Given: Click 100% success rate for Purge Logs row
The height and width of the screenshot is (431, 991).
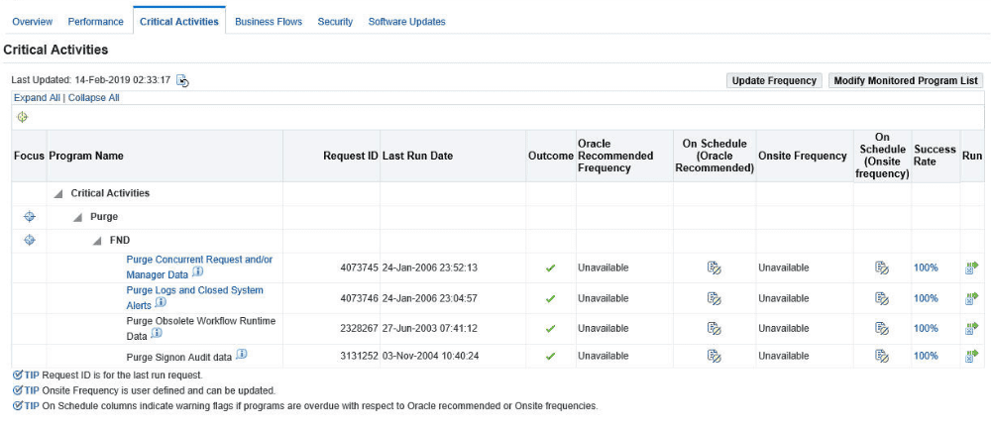Looking at the screenshot, I should pos(926,297).
